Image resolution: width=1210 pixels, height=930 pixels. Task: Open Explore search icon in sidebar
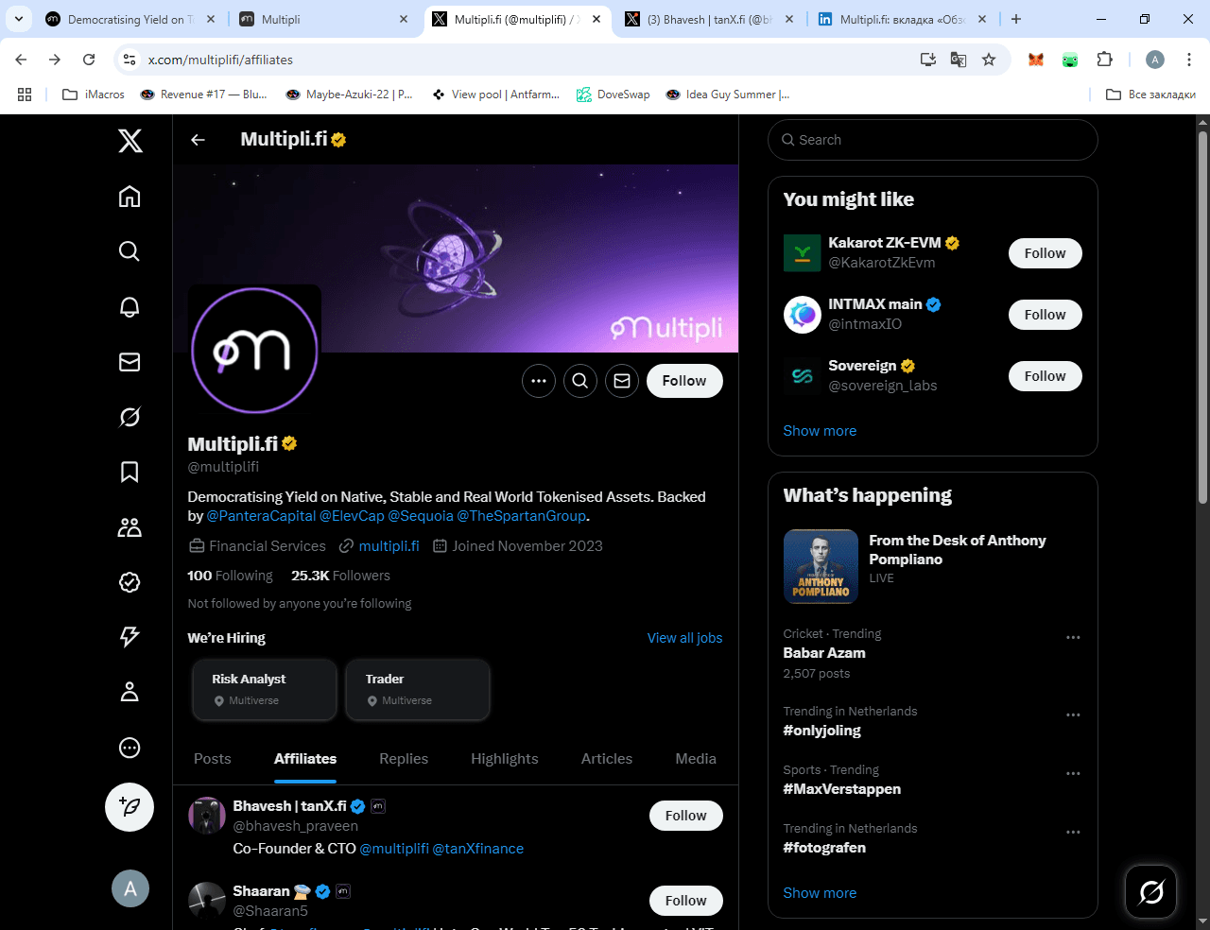click(x=130, y=251)
